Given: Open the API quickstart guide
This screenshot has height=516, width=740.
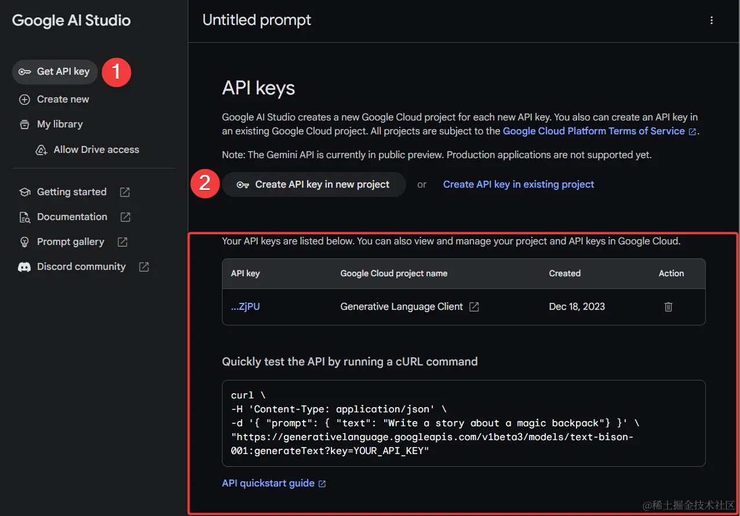Looking at the screenshot, I should (269, 483).
